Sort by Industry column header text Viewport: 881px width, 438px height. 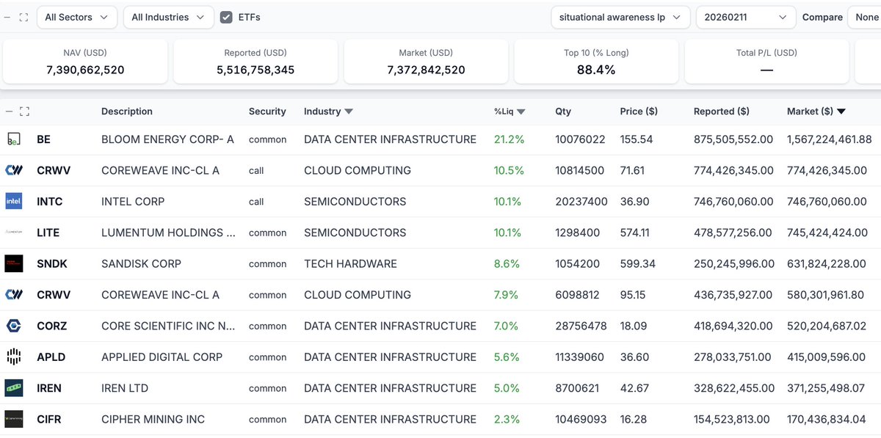pos(322,112)
